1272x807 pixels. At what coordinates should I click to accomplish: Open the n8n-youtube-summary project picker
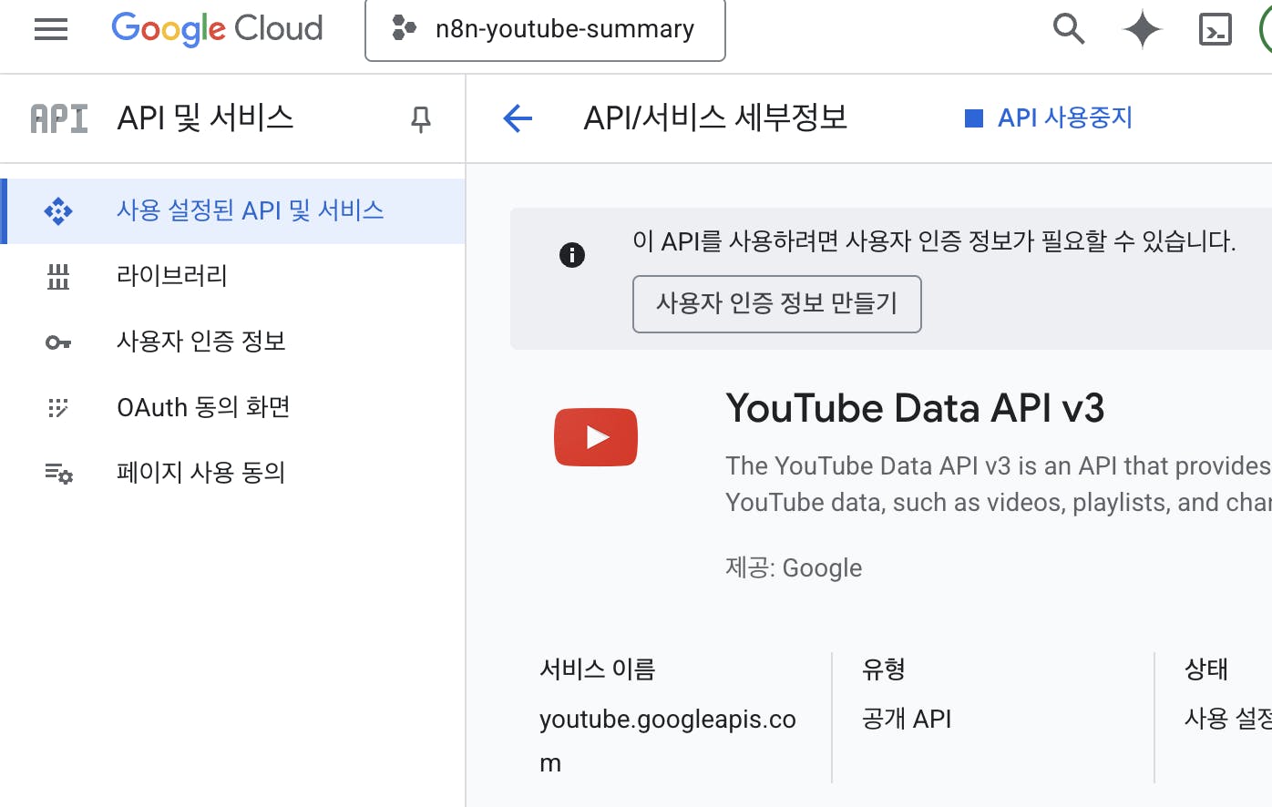tap(545, 29)
